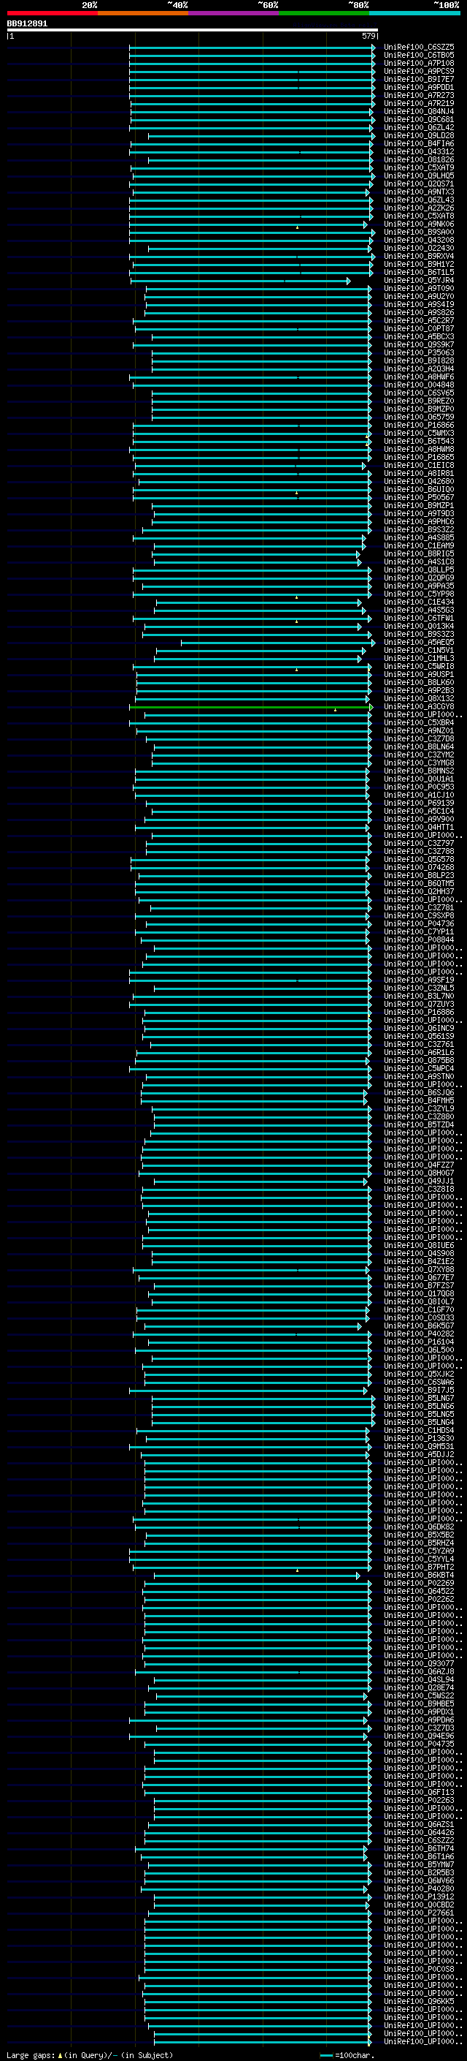Open hit UniRef100_C6SZZ5
467x2061 pixels.
pos(419,48)
